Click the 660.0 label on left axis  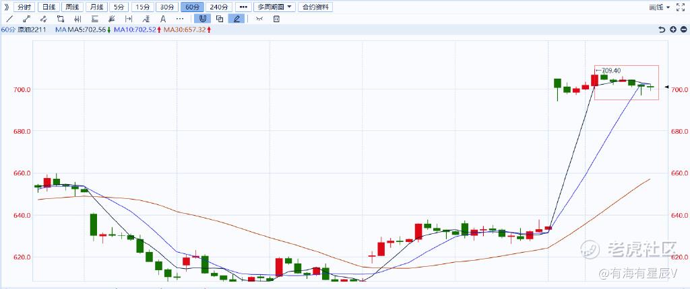[x=22, y=173]
